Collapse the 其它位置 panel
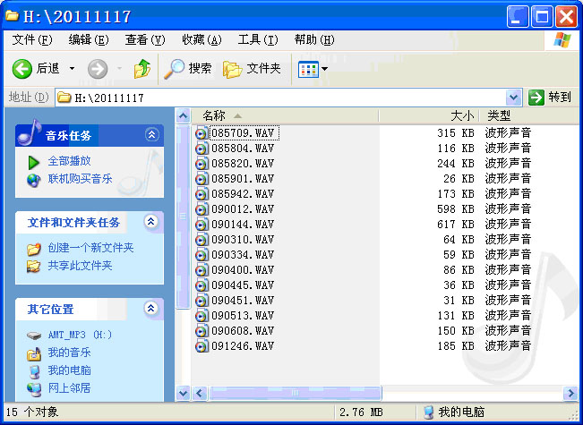The height and width of the screenshot is (425, 583). [151, 309]
